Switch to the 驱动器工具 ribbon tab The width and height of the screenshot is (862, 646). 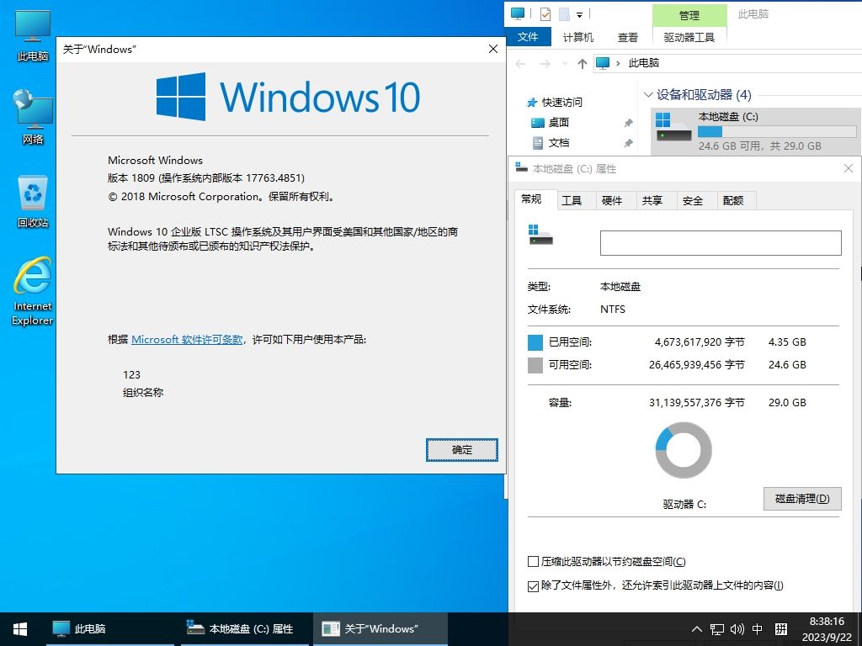[x=689, y=36]
